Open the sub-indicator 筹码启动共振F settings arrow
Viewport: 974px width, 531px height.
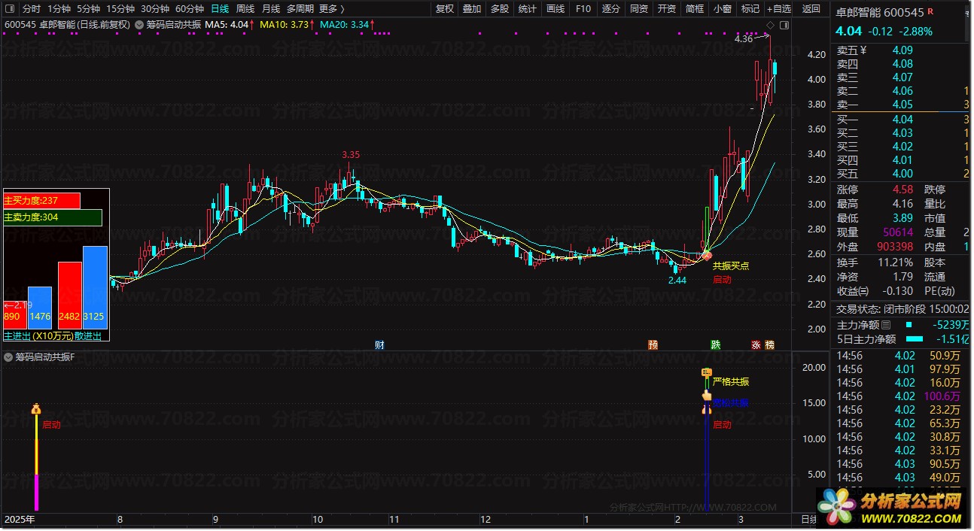click(x=9, y=357)
